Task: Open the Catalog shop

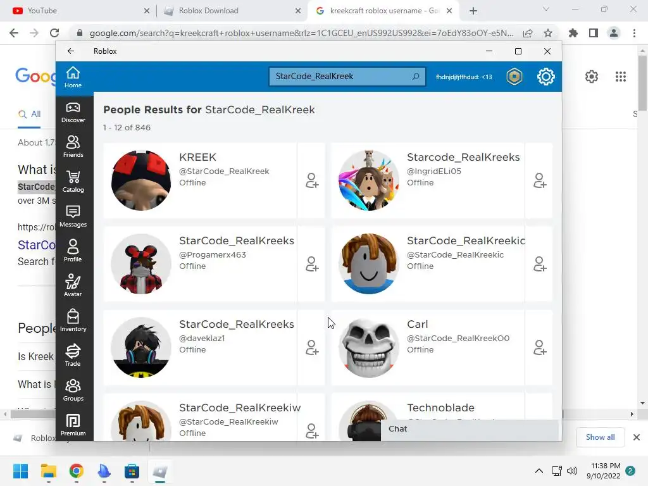Action: (73, 182)
